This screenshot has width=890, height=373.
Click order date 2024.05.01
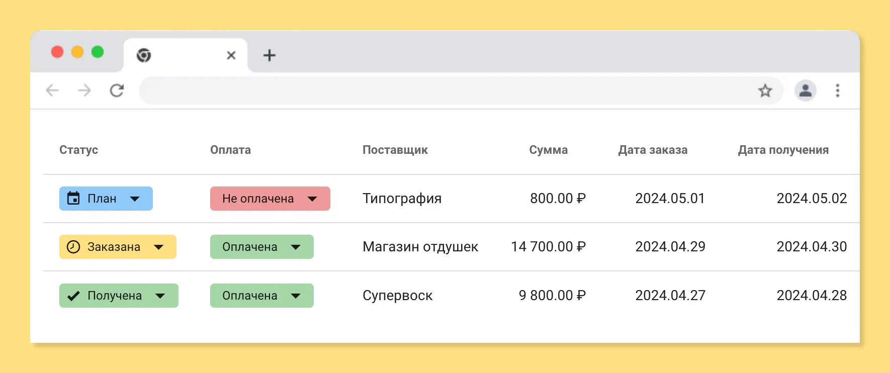pyautogui.click(x=670, y=199)
